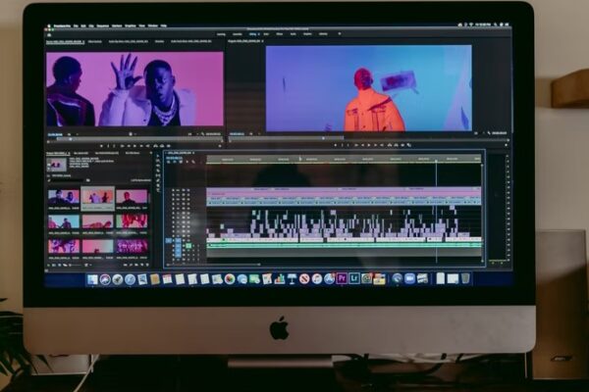Switch to the highlighted Editing workspace tab
Screen dimensions: 589x392
click(253, 34)
